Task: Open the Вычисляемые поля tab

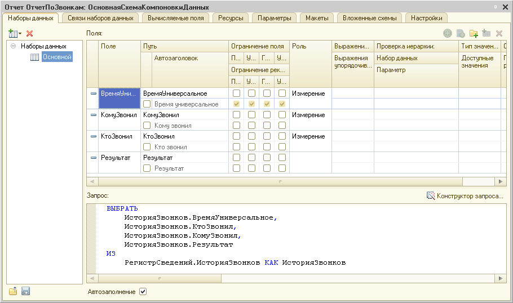Action: click(x=176, y=18)
